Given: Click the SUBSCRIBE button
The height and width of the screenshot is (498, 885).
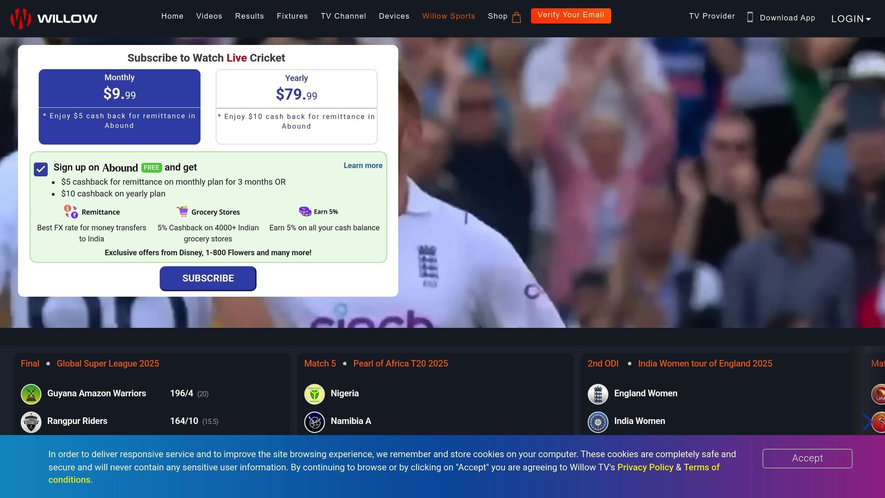Looking at the screenshot, I should (208, 278).
